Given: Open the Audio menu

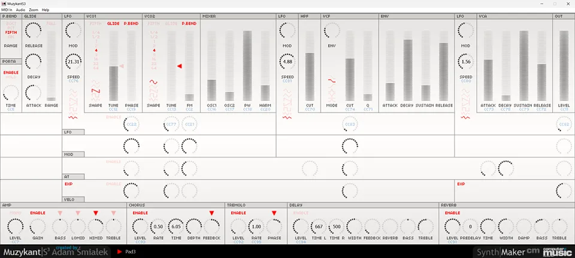Looking at the screenshot, I should (21, 10).
